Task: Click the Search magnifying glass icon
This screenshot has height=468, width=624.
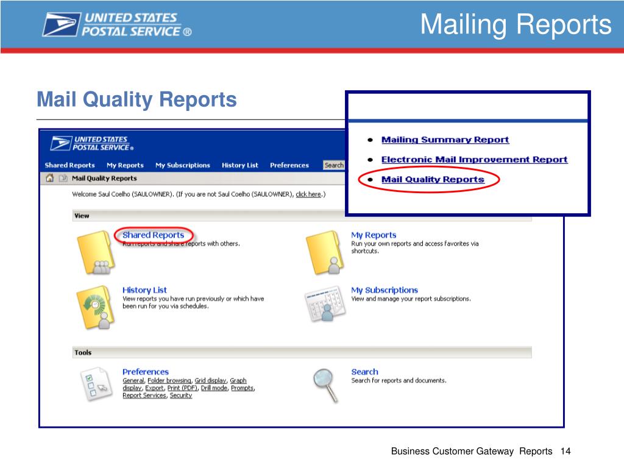Action: click(325, 385)
